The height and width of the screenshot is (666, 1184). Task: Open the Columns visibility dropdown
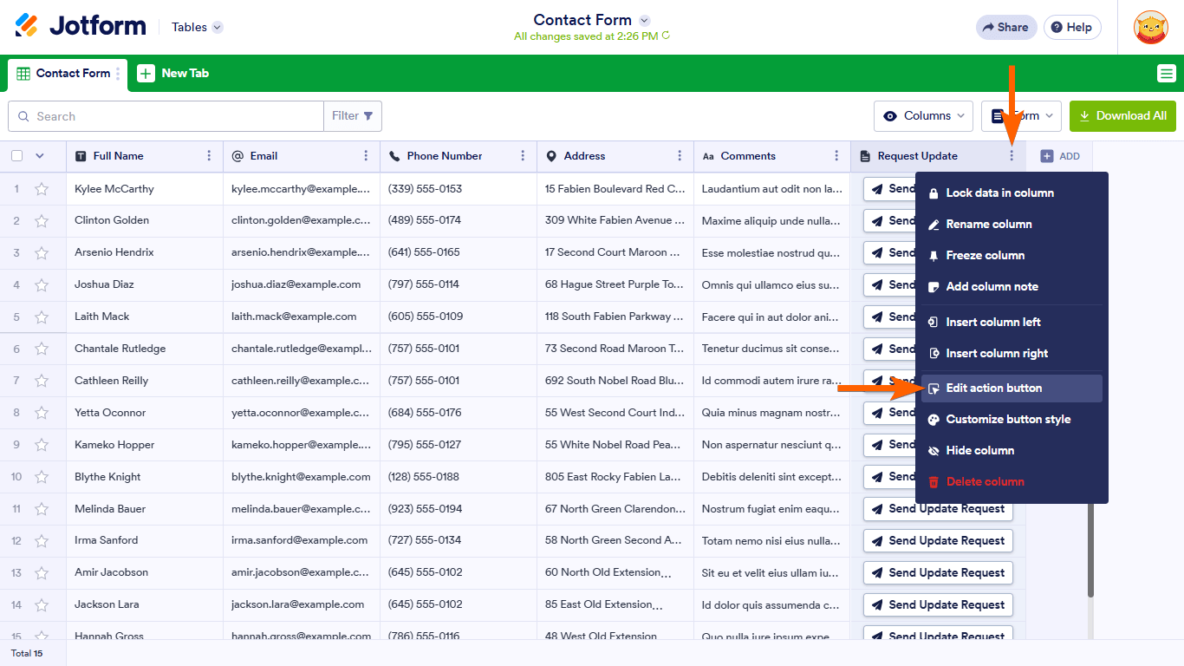[923, 116]
